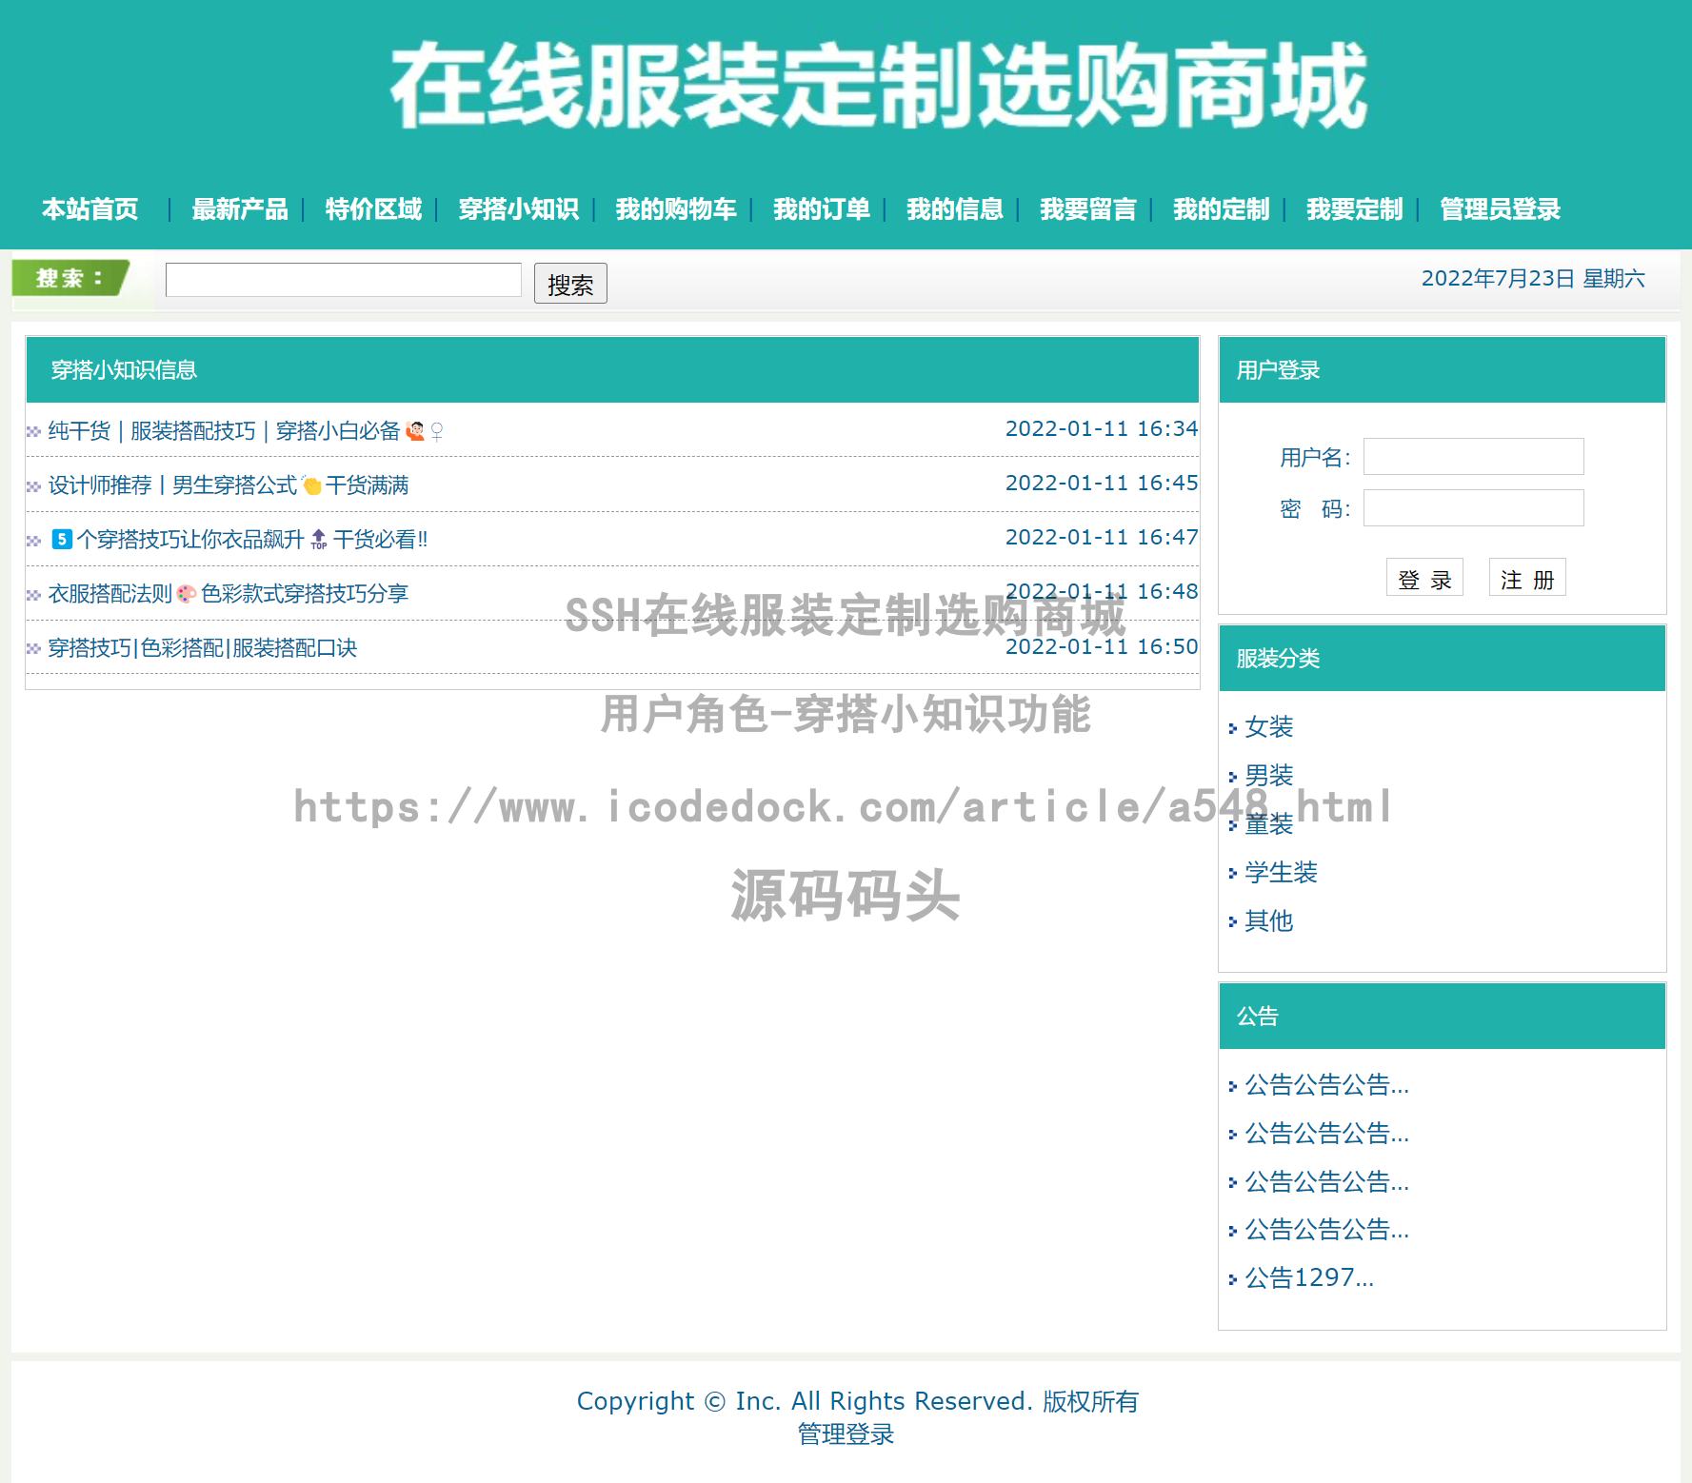
Task: Open 最新产品 from the navigation bar
Action: pyautogui.click(x=239, y=209)
